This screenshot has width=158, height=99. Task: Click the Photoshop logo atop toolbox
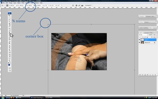[10, 13]
